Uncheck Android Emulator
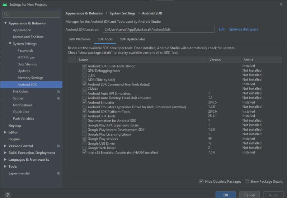The width and height of the screenshot is (287, 200). tap(84, 103)
